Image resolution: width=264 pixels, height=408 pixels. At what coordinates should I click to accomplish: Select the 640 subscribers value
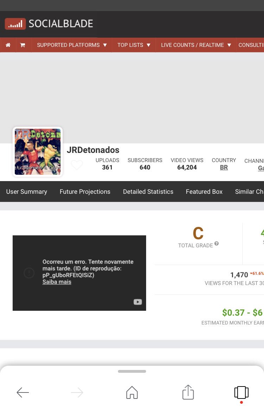click(145, 167)
